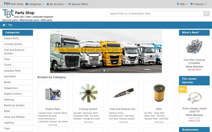Click the Cylinder Block subcategory link
This screenshot has height=132, width=212.
[60, 113]
